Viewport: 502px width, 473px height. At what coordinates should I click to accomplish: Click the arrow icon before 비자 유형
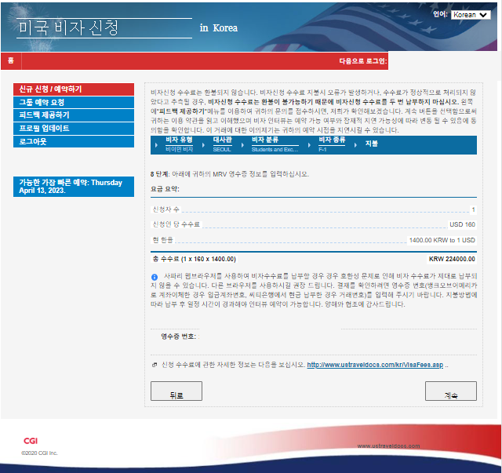[x=157, y=145]
